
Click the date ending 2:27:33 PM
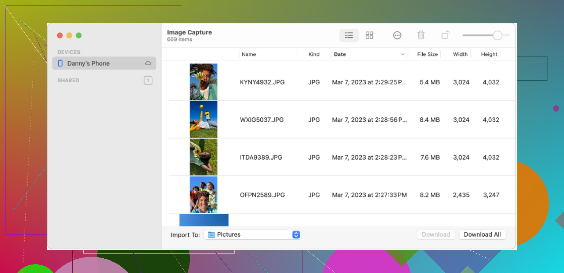(x=369, y=195)
